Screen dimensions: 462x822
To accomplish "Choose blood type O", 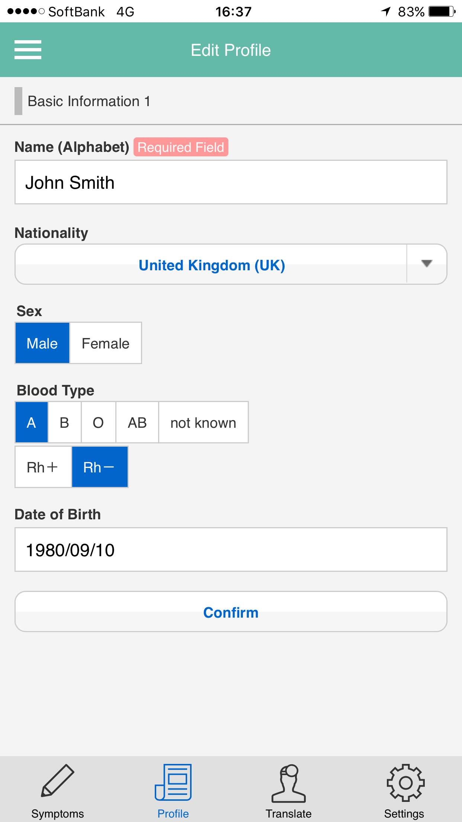I will point(98,422).
